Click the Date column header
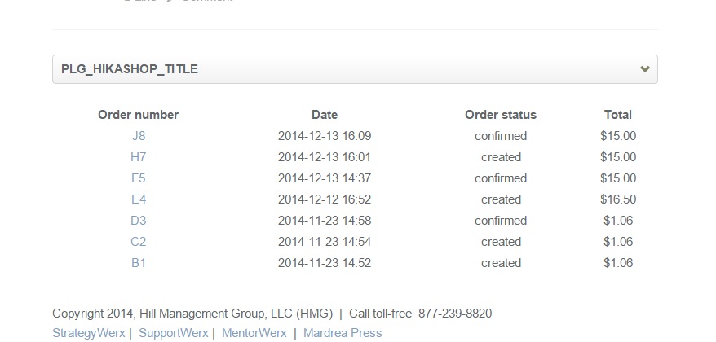The height and width of the screenshot is (342, 716). (325, 115)
